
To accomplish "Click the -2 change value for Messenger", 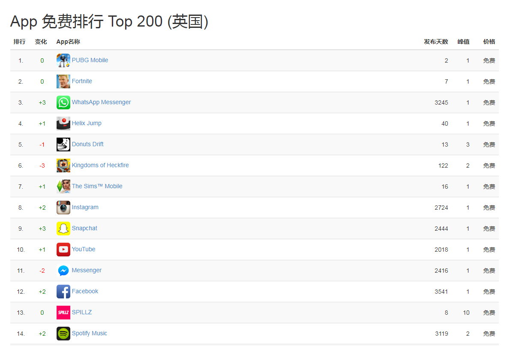I will (x=42, y=271).
